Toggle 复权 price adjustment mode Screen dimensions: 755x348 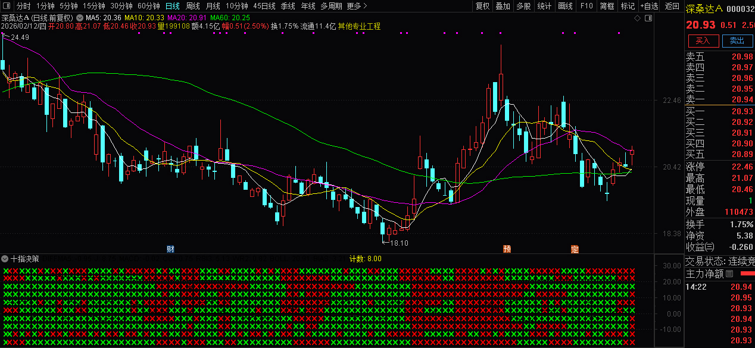pyautogui.click(x=482, y=7)
